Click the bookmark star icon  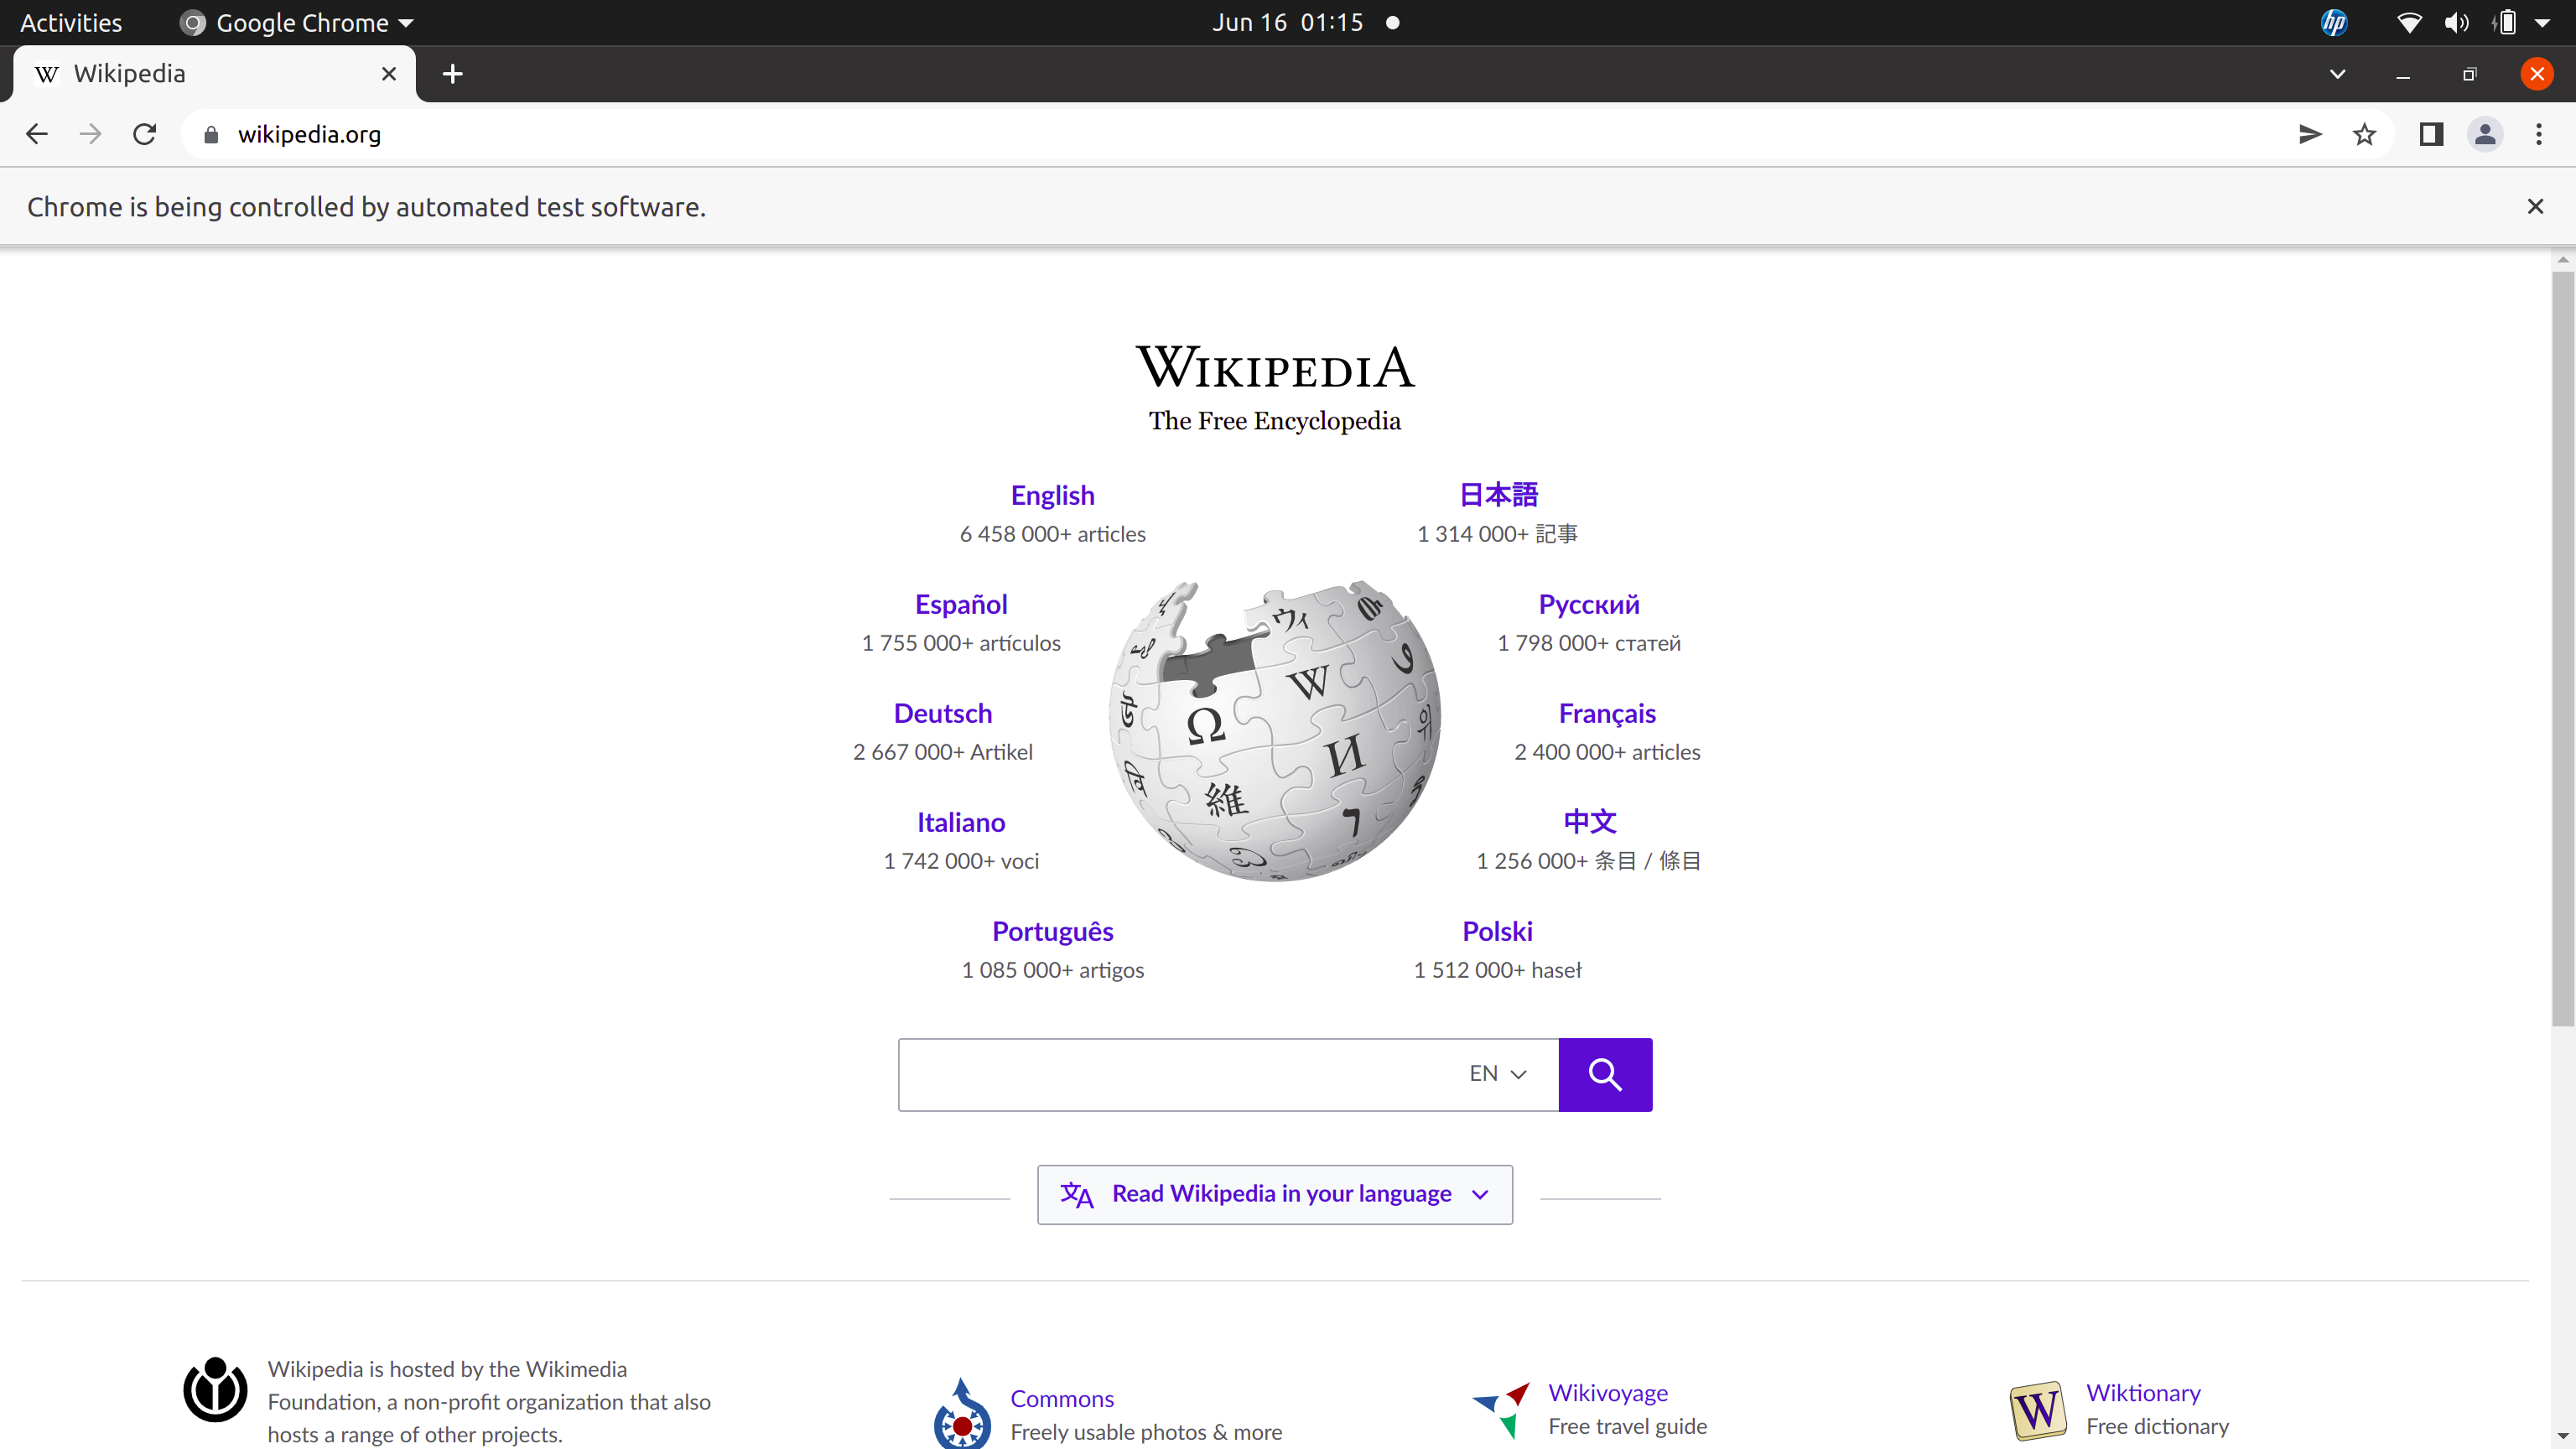click(x=2366, y=134)
